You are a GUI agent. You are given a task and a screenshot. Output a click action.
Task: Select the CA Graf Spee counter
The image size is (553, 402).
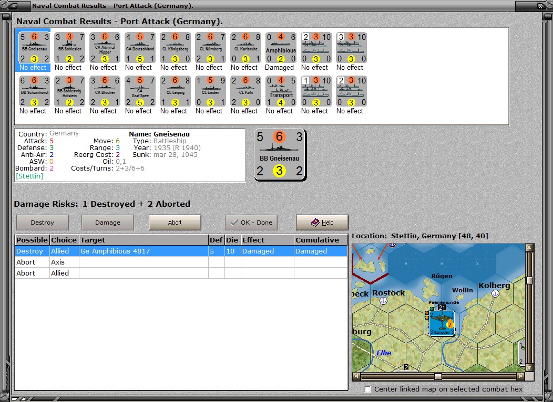pos(140,91)
